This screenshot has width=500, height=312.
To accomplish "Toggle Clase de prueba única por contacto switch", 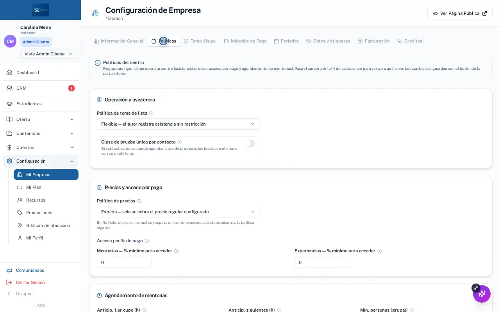I will [249, 144].
